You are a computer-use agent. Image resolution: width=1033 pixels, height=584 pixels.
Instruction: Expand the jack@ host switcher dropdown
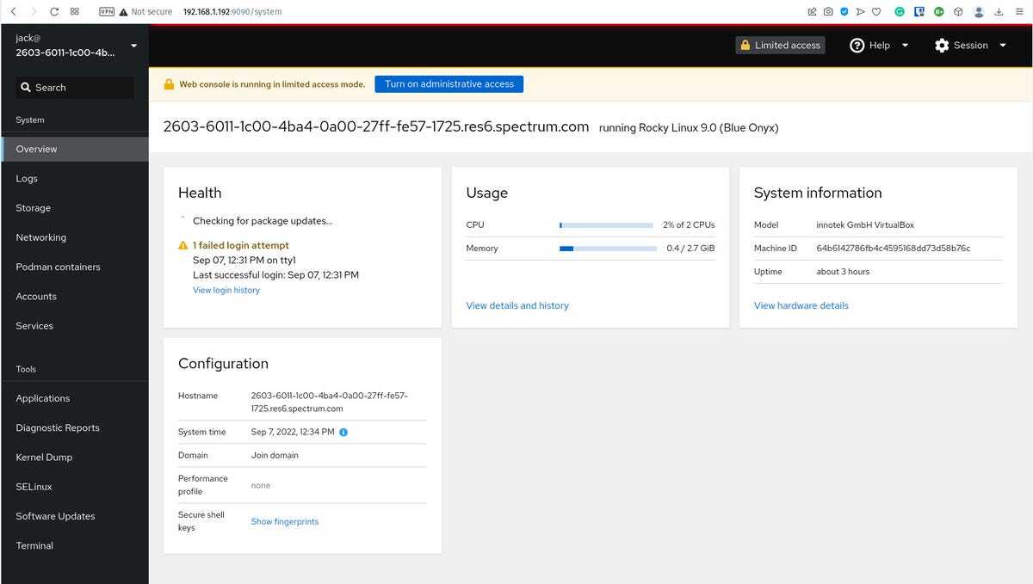133,46
